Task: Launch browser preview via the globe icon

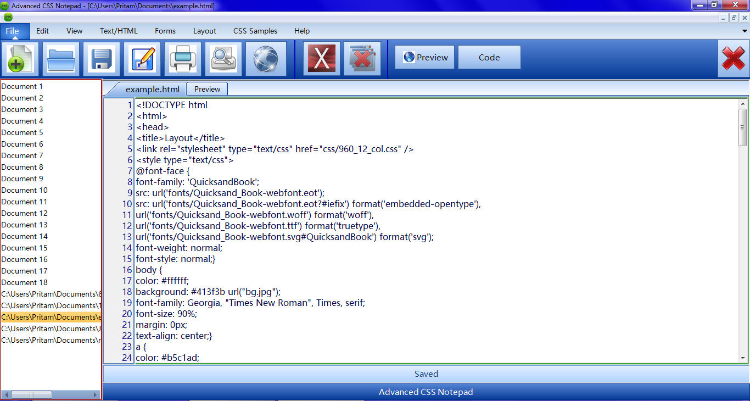Action: click(266, 58)
